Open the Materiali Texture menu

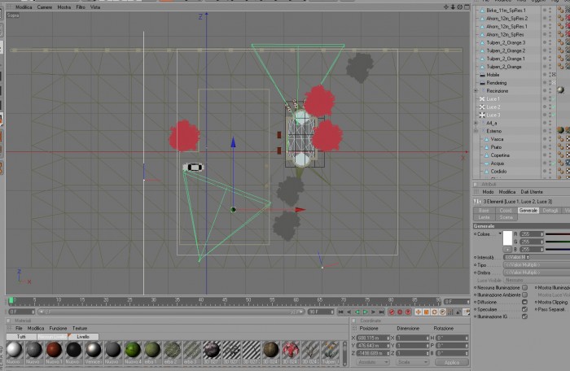[80, 328]
